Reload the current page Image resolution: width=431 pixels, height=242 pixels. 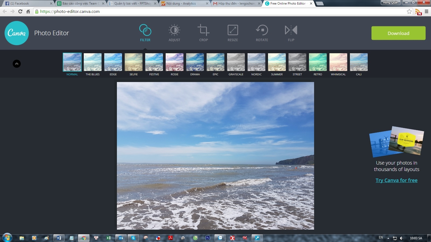pos(20,11)
